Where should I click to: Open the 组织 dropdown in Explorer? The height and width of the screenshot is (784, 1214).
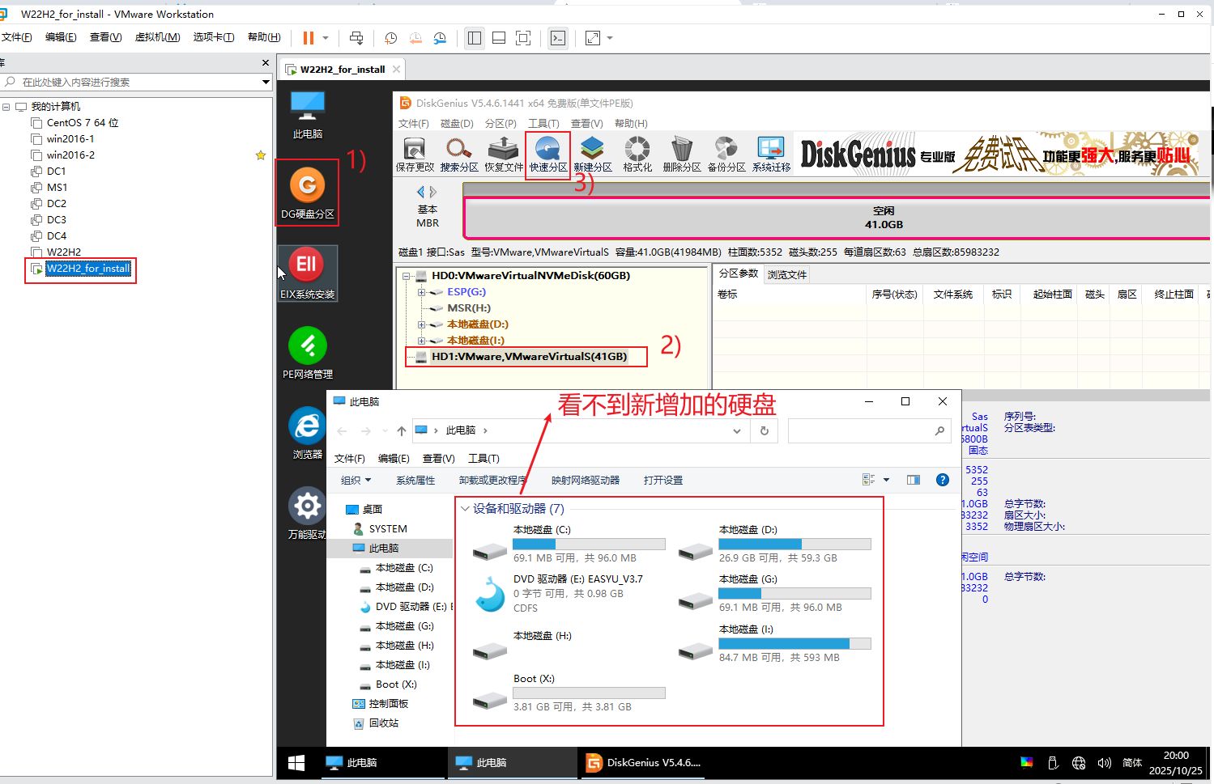coord(356,481)
